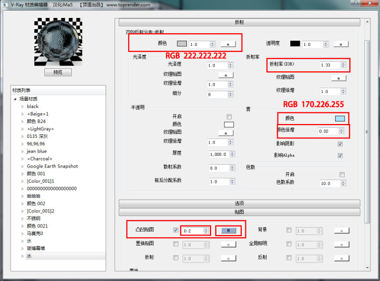The image size is (380, 281).
Task: Expand the <Beige>1 material
Action: click(23, 114)
